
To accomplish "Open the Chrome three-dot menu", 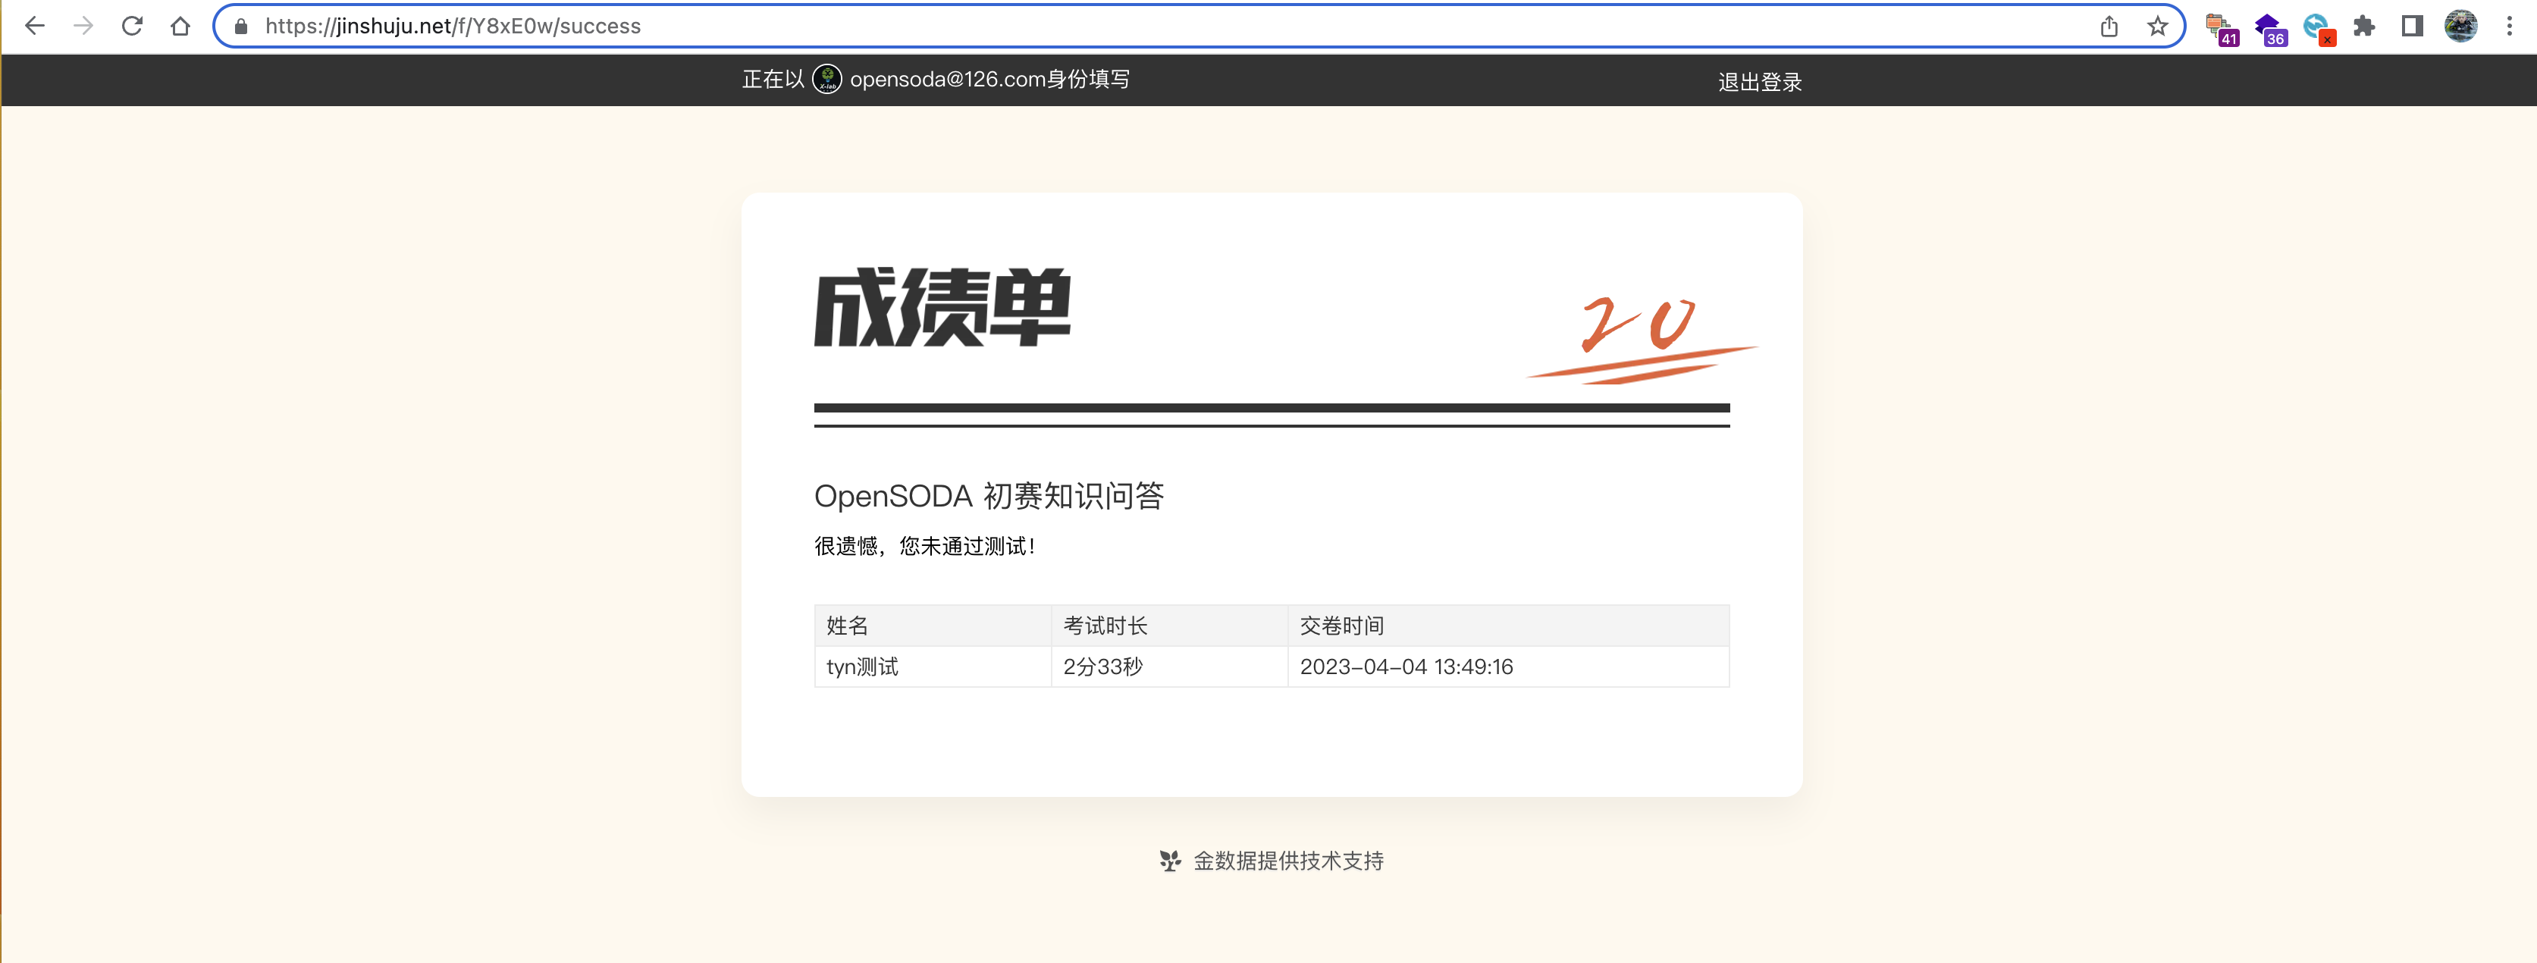I will [2508, 27].
